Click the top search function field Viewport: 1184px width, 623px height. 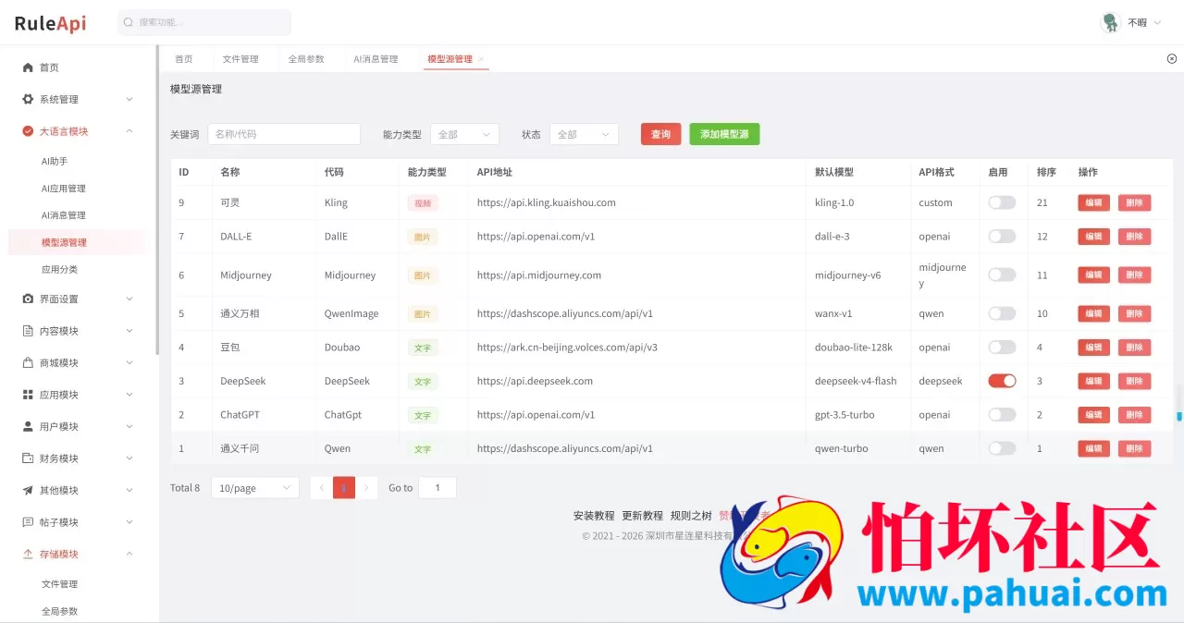pyautogui.click(x=204, y=22)
